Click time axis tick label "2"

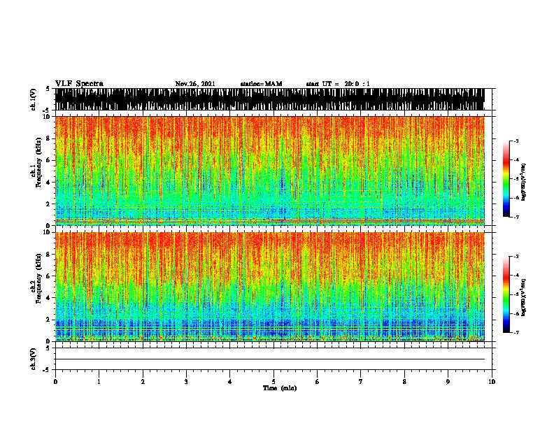pos(143,382)
